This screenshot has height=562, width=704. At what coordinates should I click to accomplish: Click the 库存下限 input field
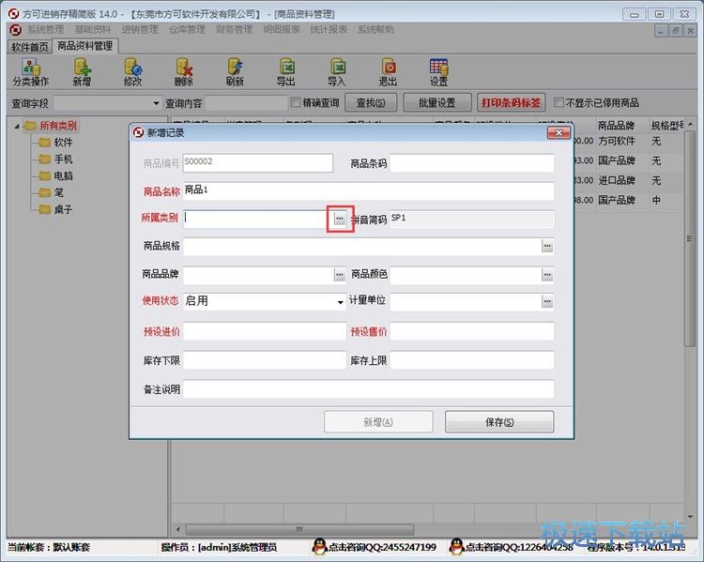pos(265,360)
